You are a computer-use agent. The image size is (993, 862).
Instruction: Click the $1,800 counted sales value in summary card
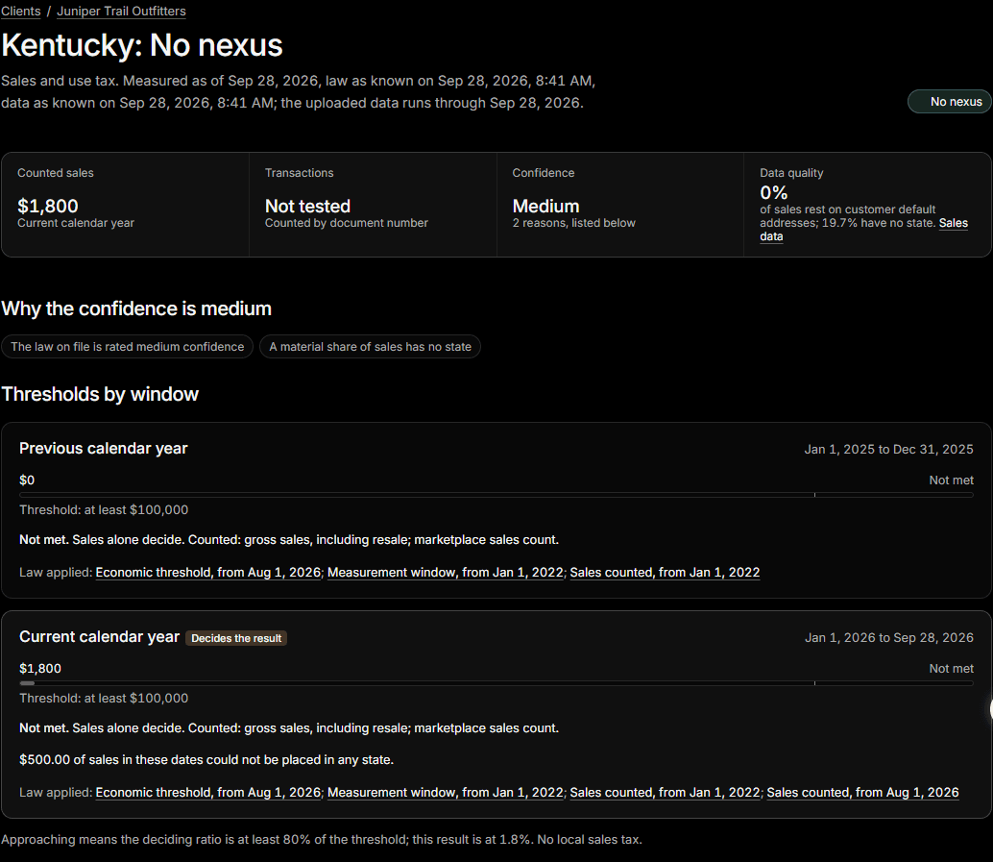pyautogui.click(x=47, y=206)
